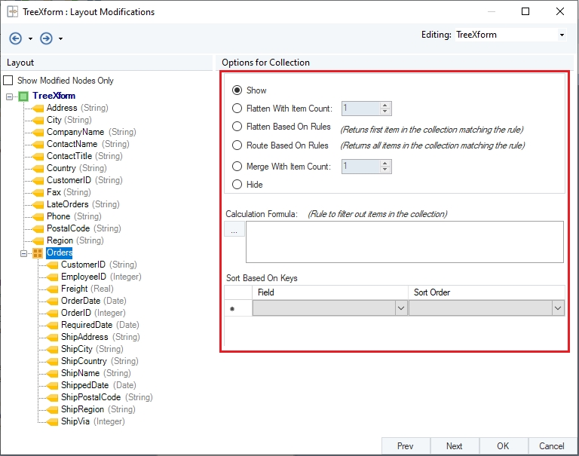Select the Hide radio button
The height and width of the screenshot is (456, 579).
(237, 184)
